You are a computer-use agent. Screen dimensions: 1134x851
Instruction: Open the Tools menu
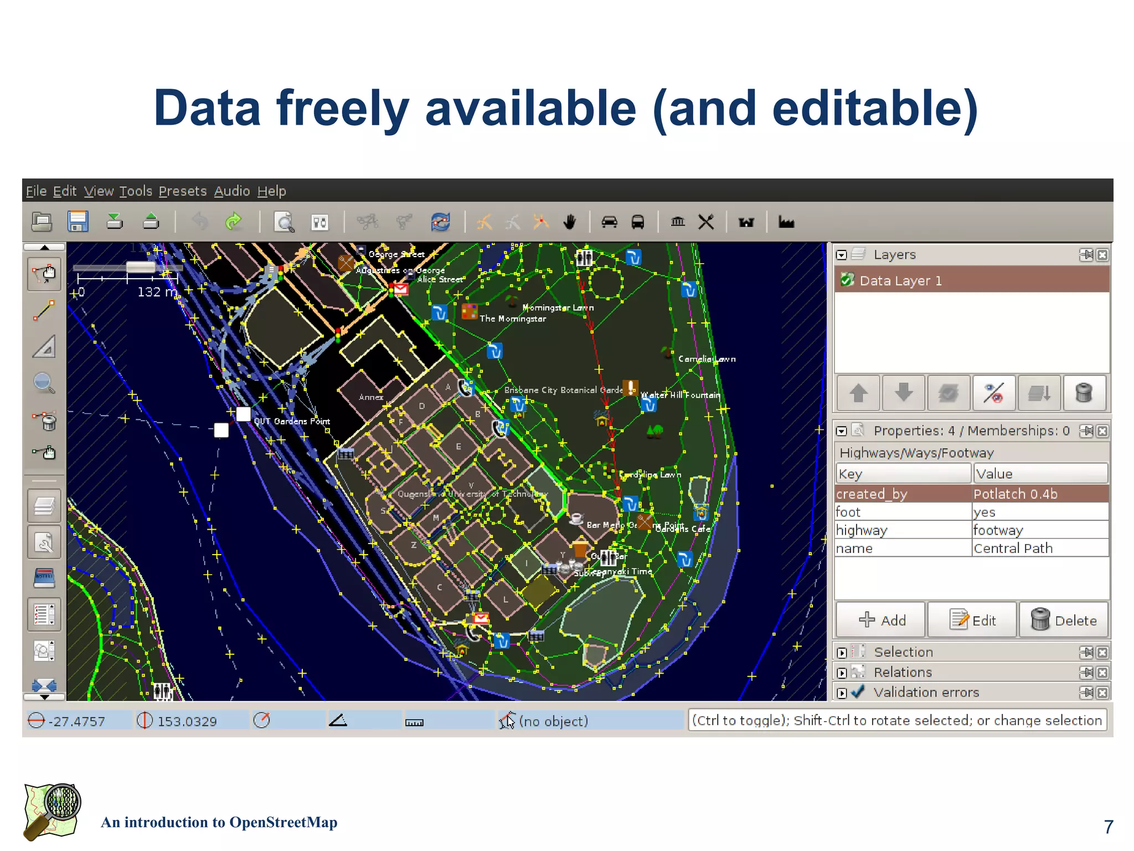(x=136, y=191)
